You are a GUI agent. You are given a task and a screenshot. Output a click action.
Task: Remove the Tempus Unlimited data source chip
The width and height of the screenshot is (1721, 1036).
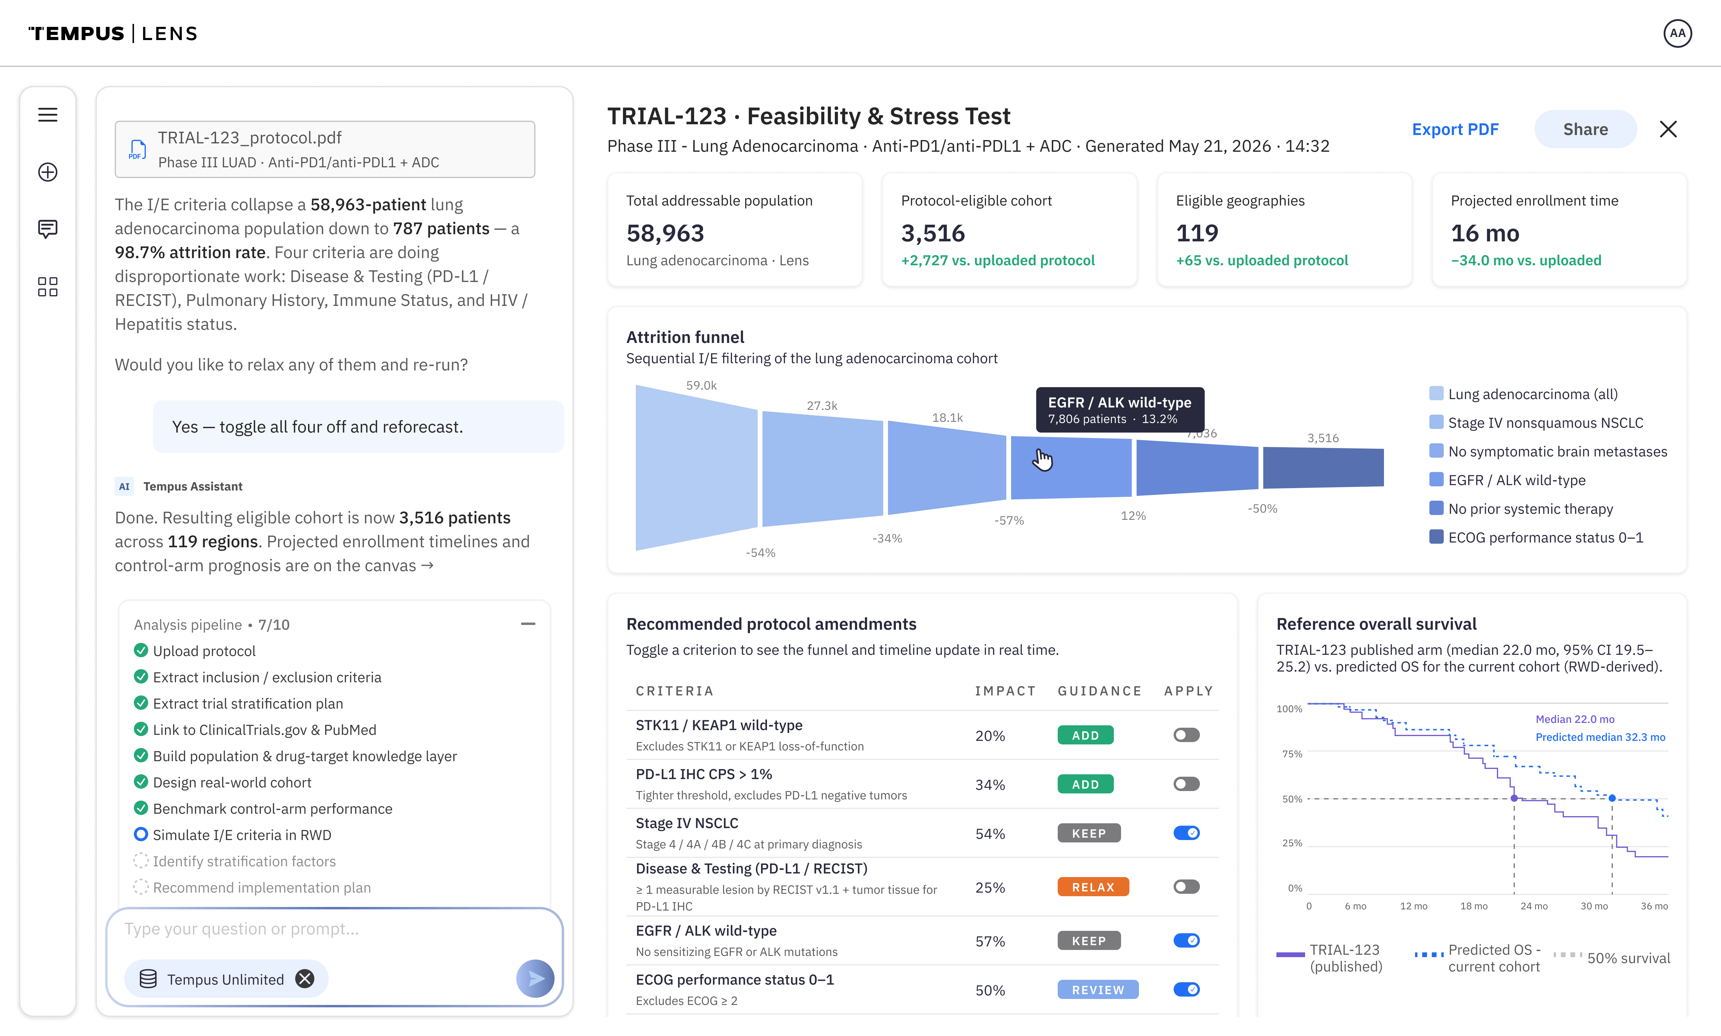[304, 979]
